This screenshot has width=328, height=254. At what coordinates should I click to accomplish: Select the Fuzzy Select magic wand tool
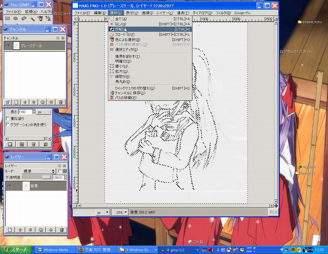click(32, 19)
